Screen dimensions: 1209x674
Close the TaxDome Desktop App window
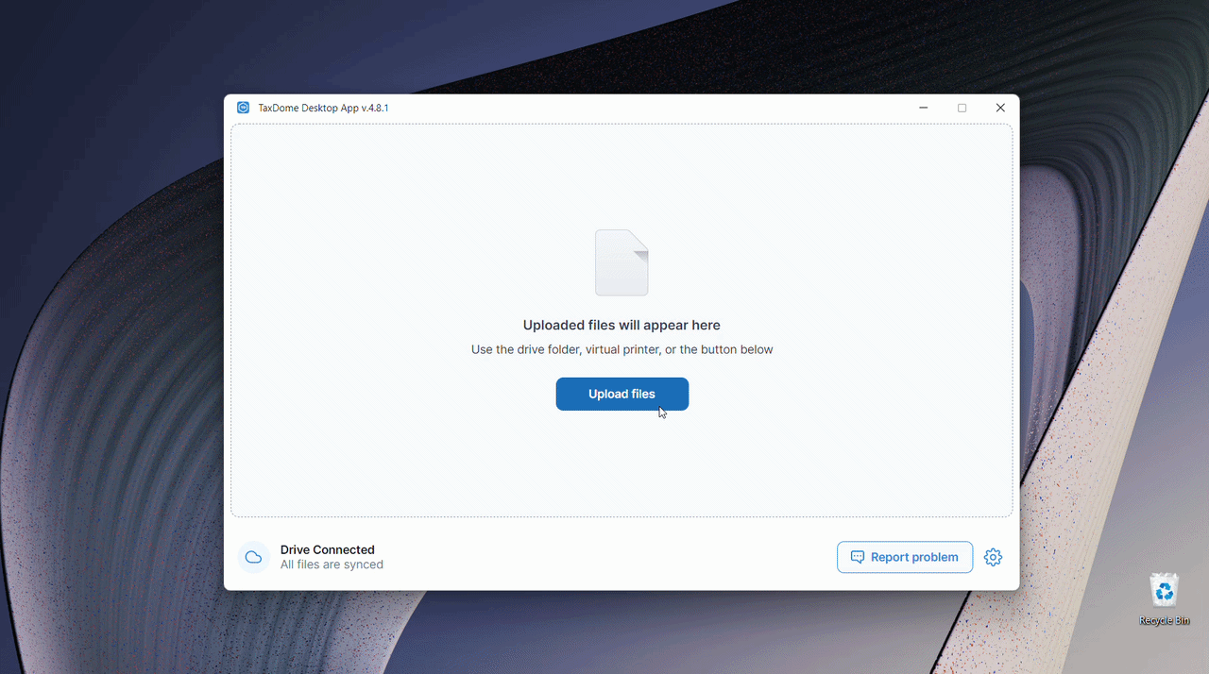coord(1000,108)
